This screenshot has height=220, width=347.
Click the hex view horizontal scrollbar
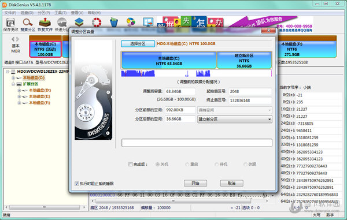pyautogui.click(x=180, y=201)
